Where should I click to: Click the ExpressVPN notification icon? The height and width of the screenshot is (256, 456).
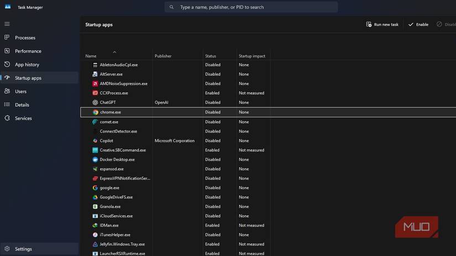[x=95, y=179]
